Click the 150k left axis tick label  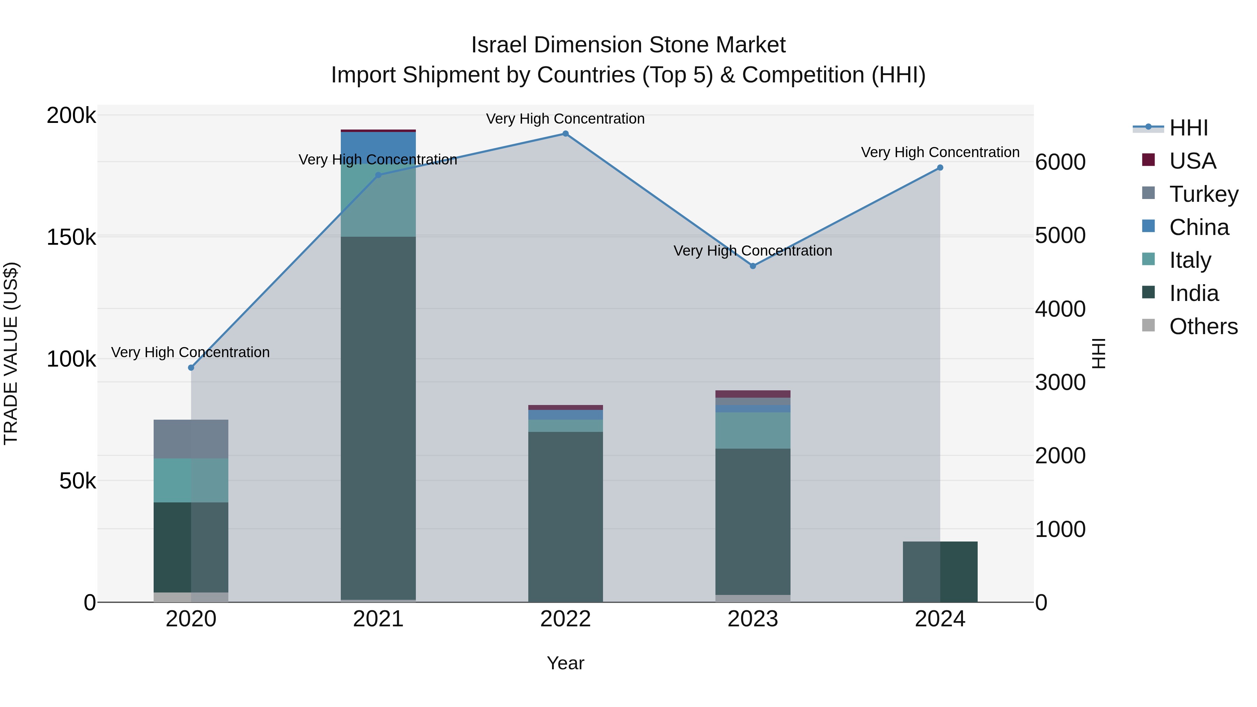[72, 238]
